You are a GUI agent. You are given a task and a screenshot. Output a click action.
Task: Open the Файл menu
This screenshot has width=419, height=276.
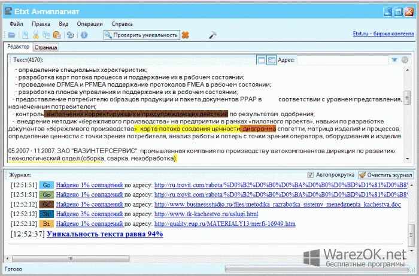16,24
